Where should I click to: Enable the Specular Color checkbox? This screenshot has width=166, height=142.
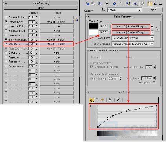pyautogui.click(x=6, y=26)
